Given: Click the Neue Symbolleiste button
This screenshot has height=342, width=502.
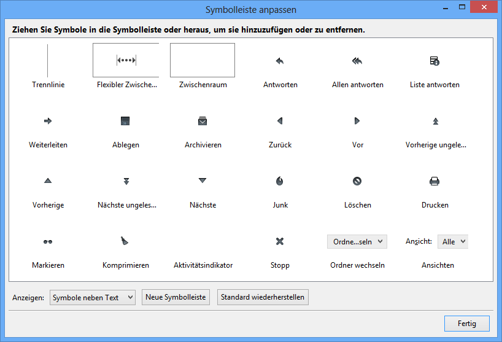Looking at the screenshot, I should click(176, 297).
